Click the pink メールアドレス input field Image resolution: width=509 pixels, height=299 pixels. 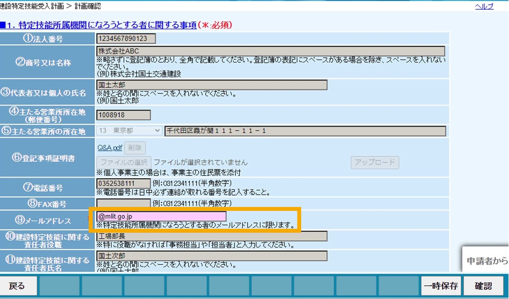161,216
